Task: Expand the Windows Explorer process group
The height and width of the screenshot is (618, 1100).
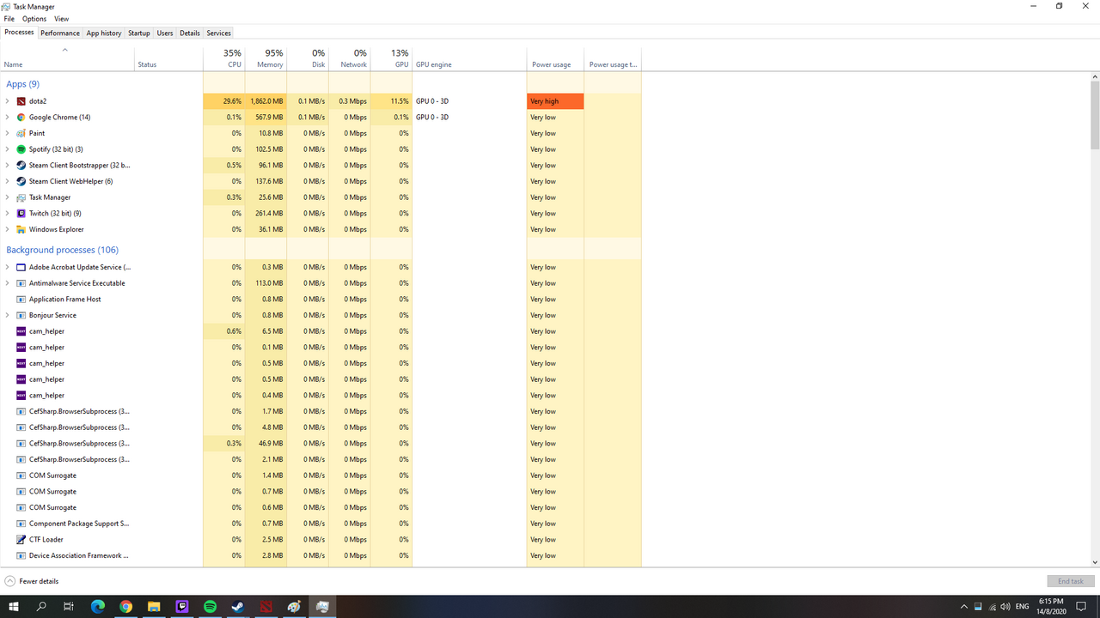Action: click(x=7, y=229)
